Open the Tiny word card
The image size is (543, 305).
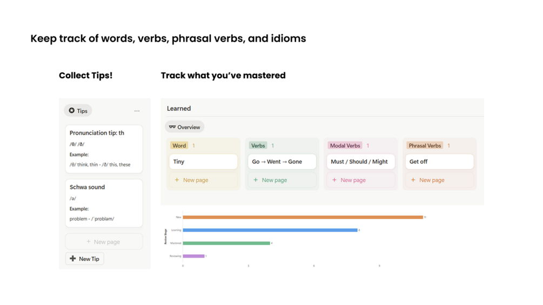tap(203, 161)
